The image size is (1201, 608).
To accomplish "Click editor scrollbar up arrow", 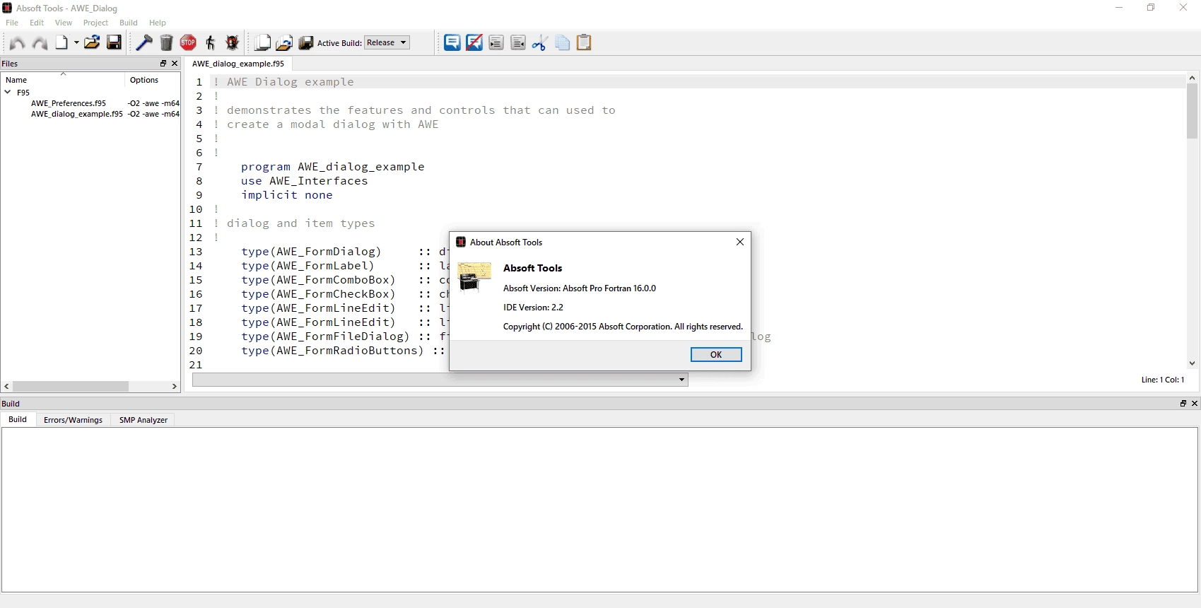I will point(1193,78).
